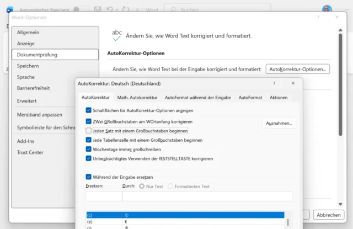The image size is (353, 229).
Task: Open the Add-Ins category
Action: [44, 141]
